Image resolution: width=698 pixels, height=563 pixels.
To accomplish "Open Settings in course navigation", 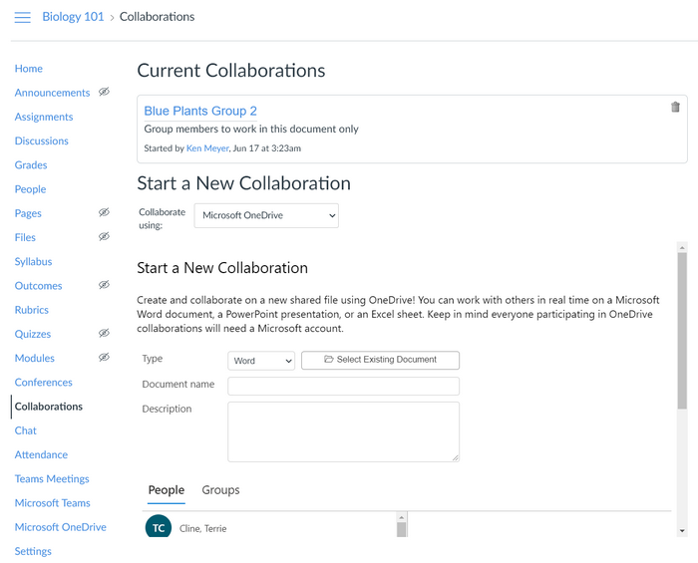I will pyautogui.click(x=33, y=551).
